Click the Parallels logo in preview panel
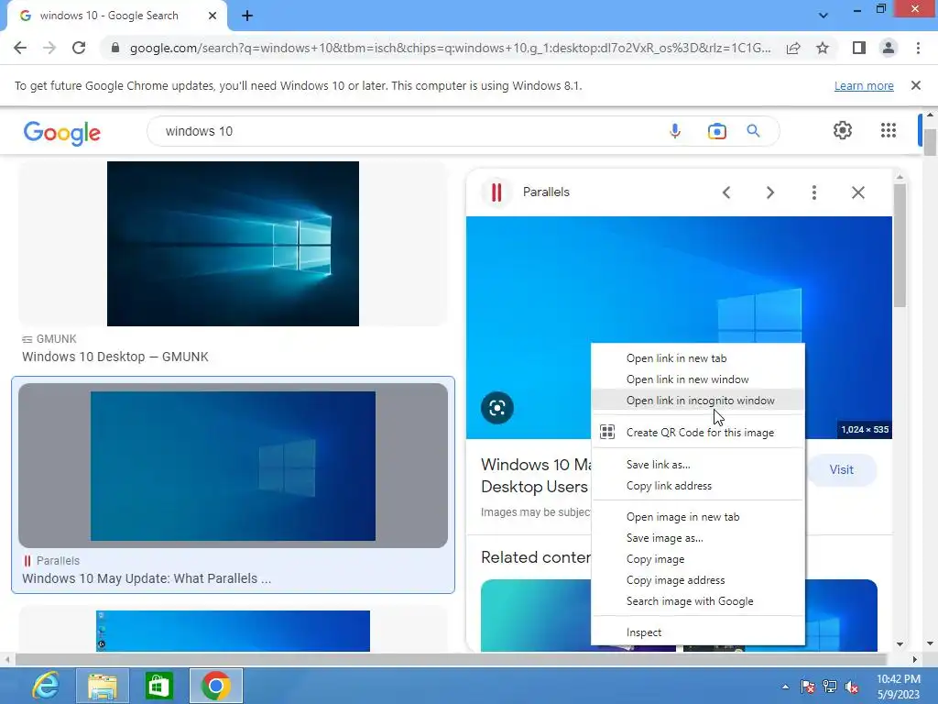 coord(496,192)
